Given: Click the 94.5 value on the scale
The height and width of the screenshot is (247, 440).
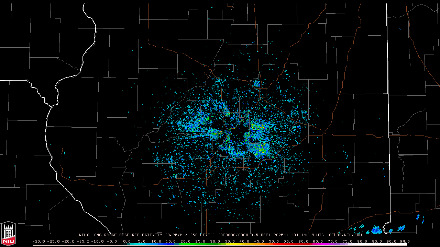Looking at the screenshot, I should coord(404,241).
